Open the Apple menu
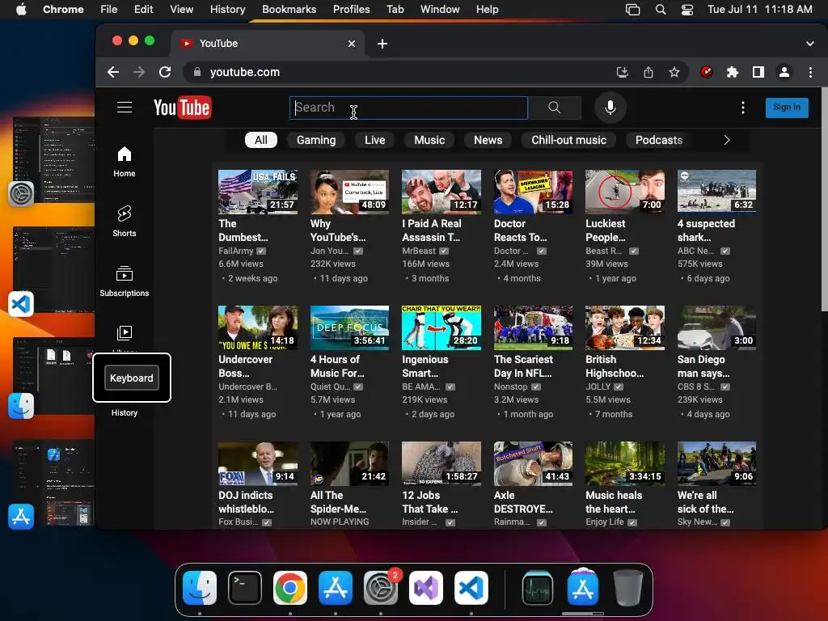 [x=21, y=10]
